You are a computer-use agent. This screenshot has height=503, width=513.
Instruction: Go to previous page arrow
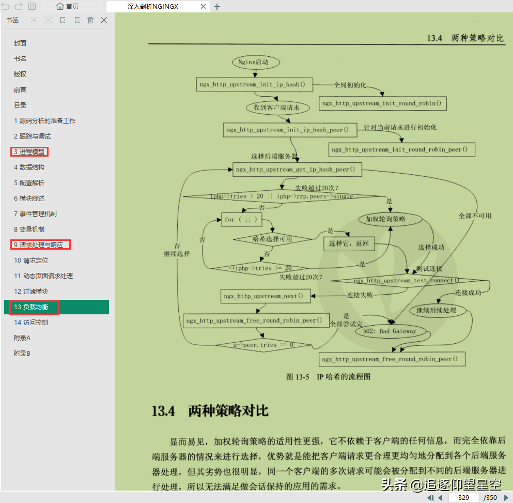(x=440, y=498)
